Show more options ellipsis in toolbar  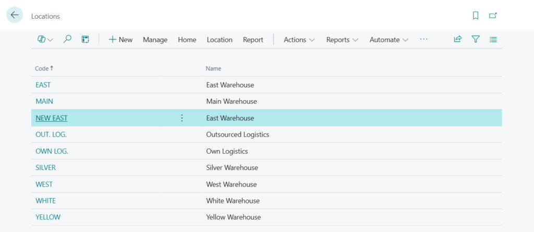pos(423,40)
